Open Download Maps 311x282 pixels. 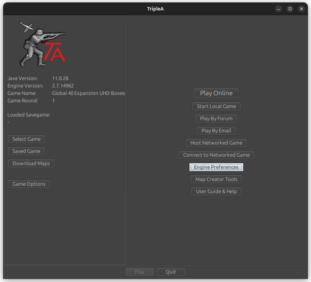click(x=31, y=163)
